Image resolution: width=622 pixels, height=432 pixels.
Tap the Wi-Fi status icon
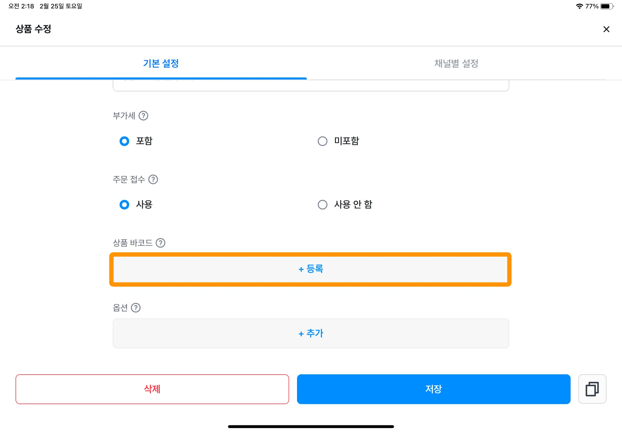click(x=579, y=6)
